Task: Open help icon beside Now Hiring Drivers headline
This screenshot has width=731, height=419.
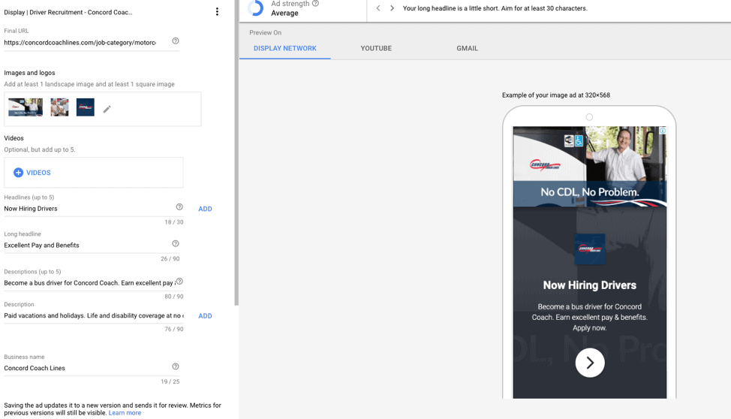Action: point(179,206)
